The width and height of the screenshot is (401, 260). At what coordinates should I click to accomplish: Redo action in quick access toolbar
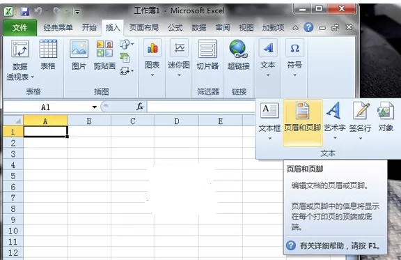pos(57,11)
